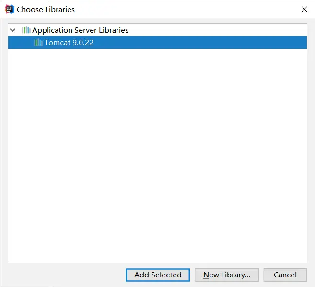The width and height of the screenshot is (315, 287).
Task: Click the Application Server Libraries bar-chart icon
Action: tap(26, 30)
